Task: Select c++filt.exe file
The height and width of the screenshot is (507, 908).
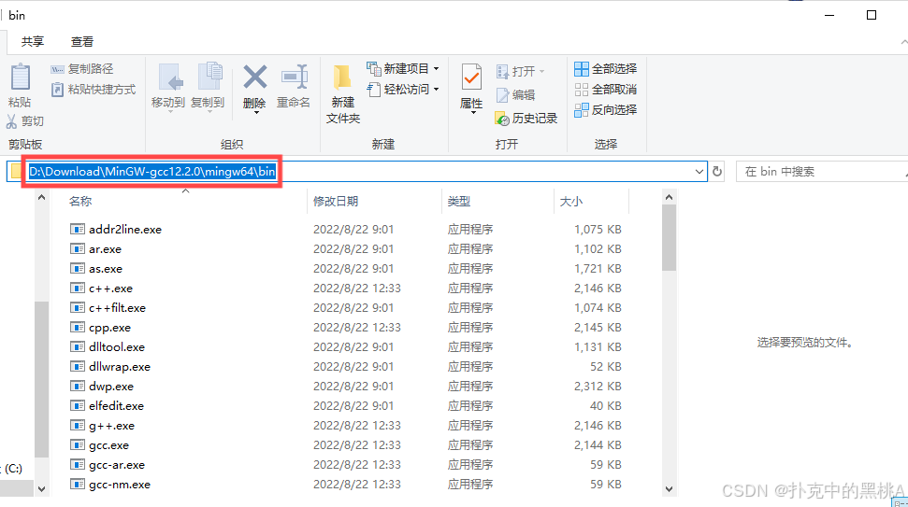Action: point(117,307)
